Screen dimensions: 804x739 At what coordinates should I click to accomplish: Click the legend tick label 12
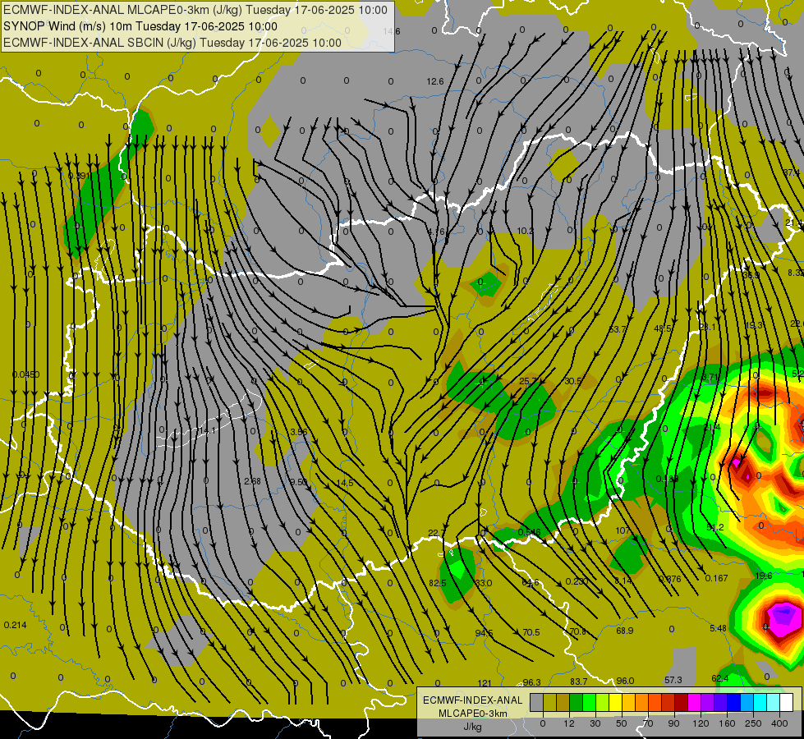pos(568,723)
